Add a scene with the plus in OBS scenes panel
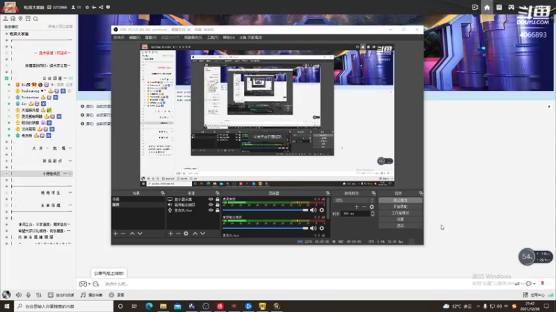The width and height of the screenshot is (556, 312). [115, 234]
